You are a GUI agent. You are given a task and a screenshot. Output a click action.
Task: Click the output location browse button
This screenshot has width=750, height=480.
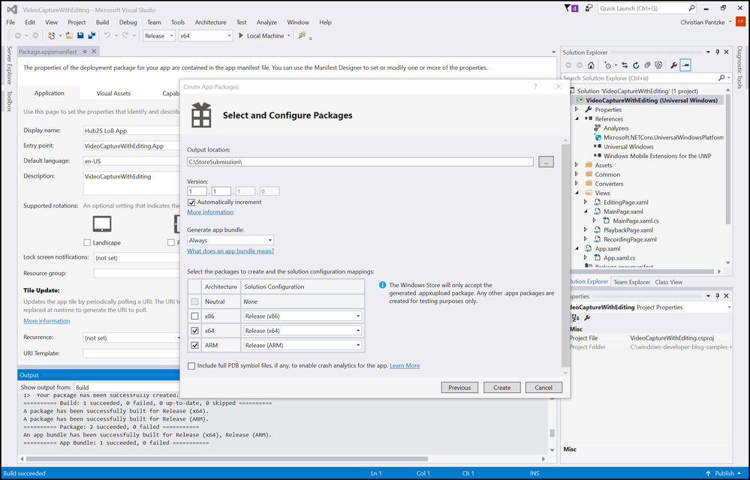[x=546, y=162]
